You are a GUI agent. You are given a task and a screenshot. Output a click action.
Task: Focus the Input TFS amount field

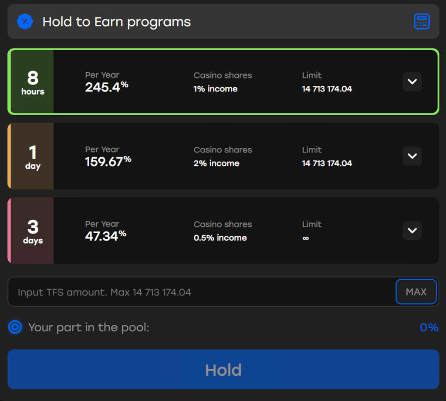click(x=200, y=292)
